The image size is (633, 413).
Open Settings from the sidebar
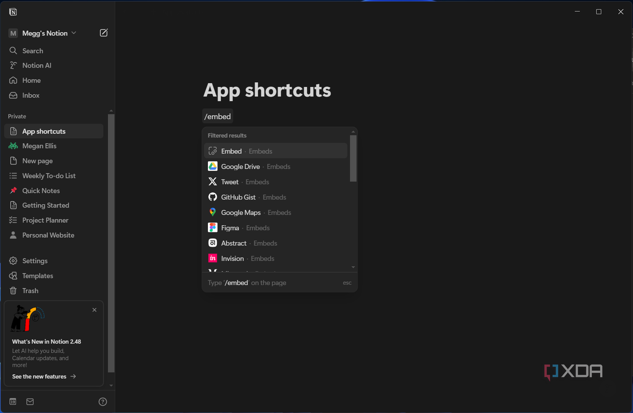point(54,261)
